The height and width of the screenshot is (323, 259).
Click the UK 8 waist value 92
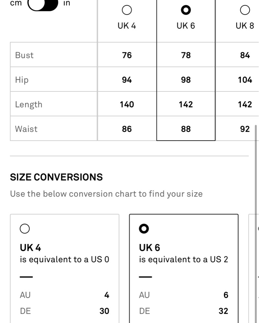click(x=245, y=129)
